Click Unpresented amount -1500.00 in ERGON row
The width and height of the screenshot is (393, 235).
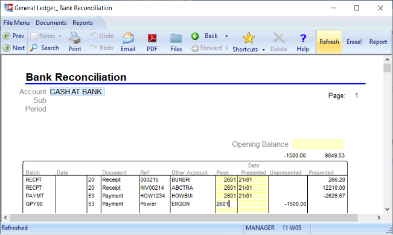click(295, 204)
